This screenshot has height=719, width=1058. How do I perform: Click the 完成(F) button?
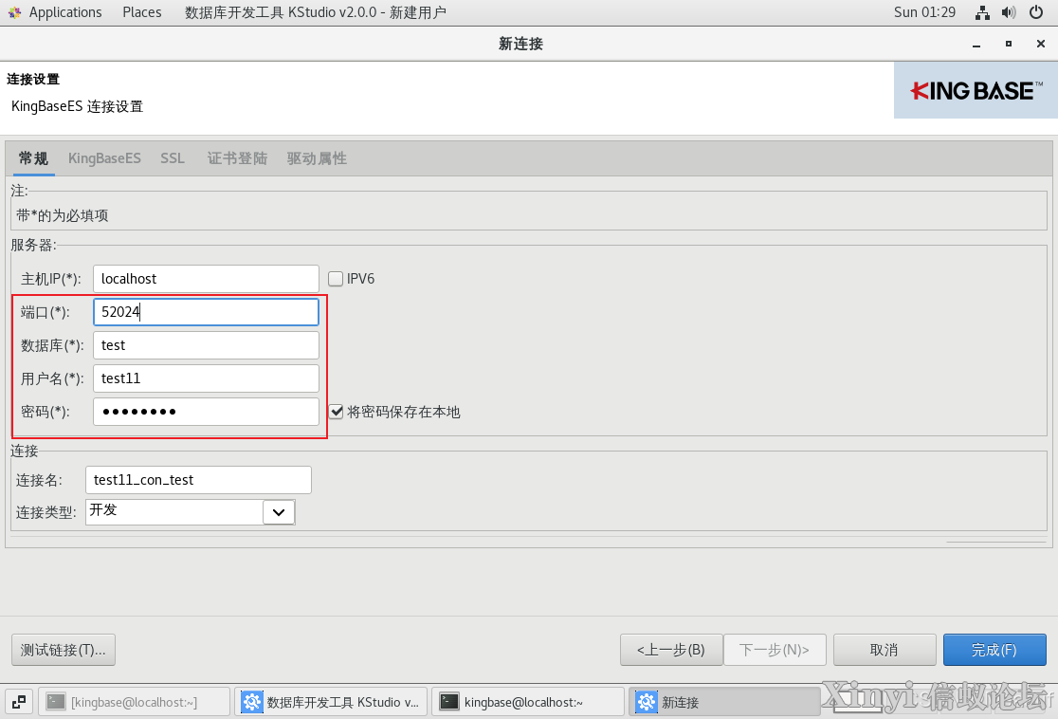[x=994, y=650]
